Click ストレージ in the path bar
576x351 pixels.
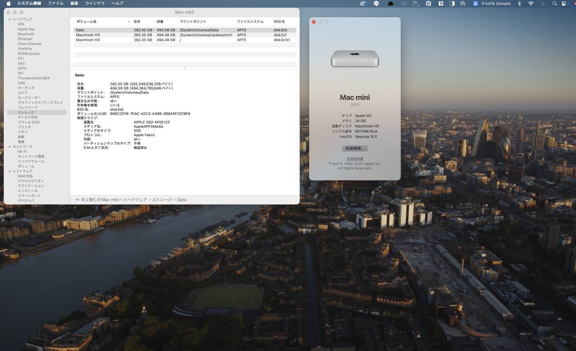[163, 199]
